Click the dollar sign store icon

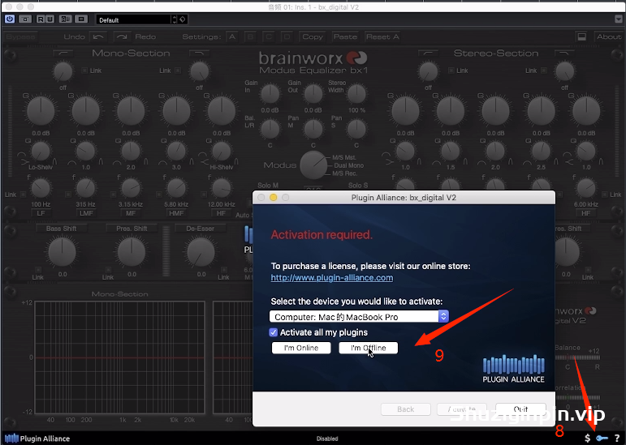pyautogui.click(x=587, y=439)
